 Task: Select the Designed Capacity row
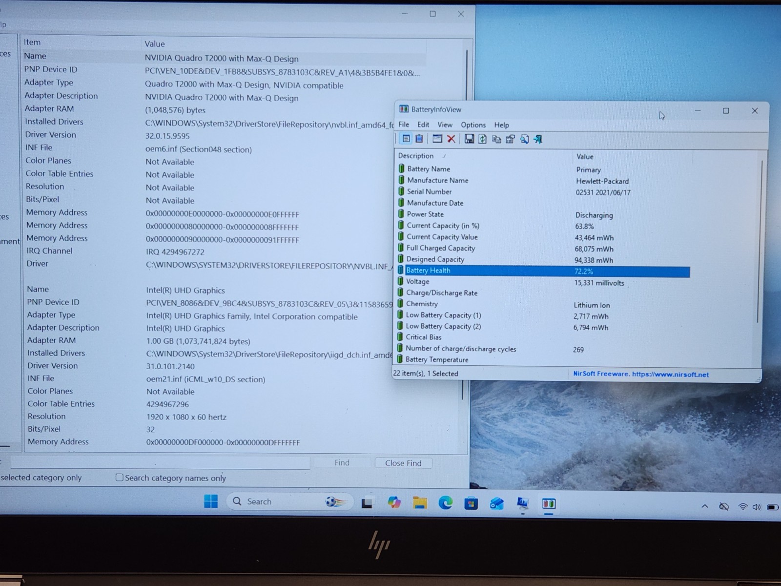click(x=543, y=260)
